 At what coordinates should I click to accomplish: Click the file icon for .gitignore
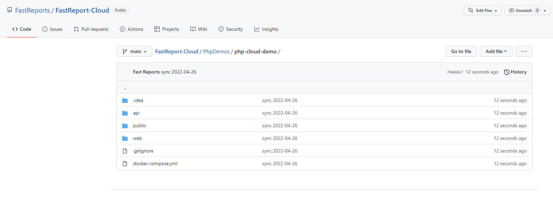point(125,151)
